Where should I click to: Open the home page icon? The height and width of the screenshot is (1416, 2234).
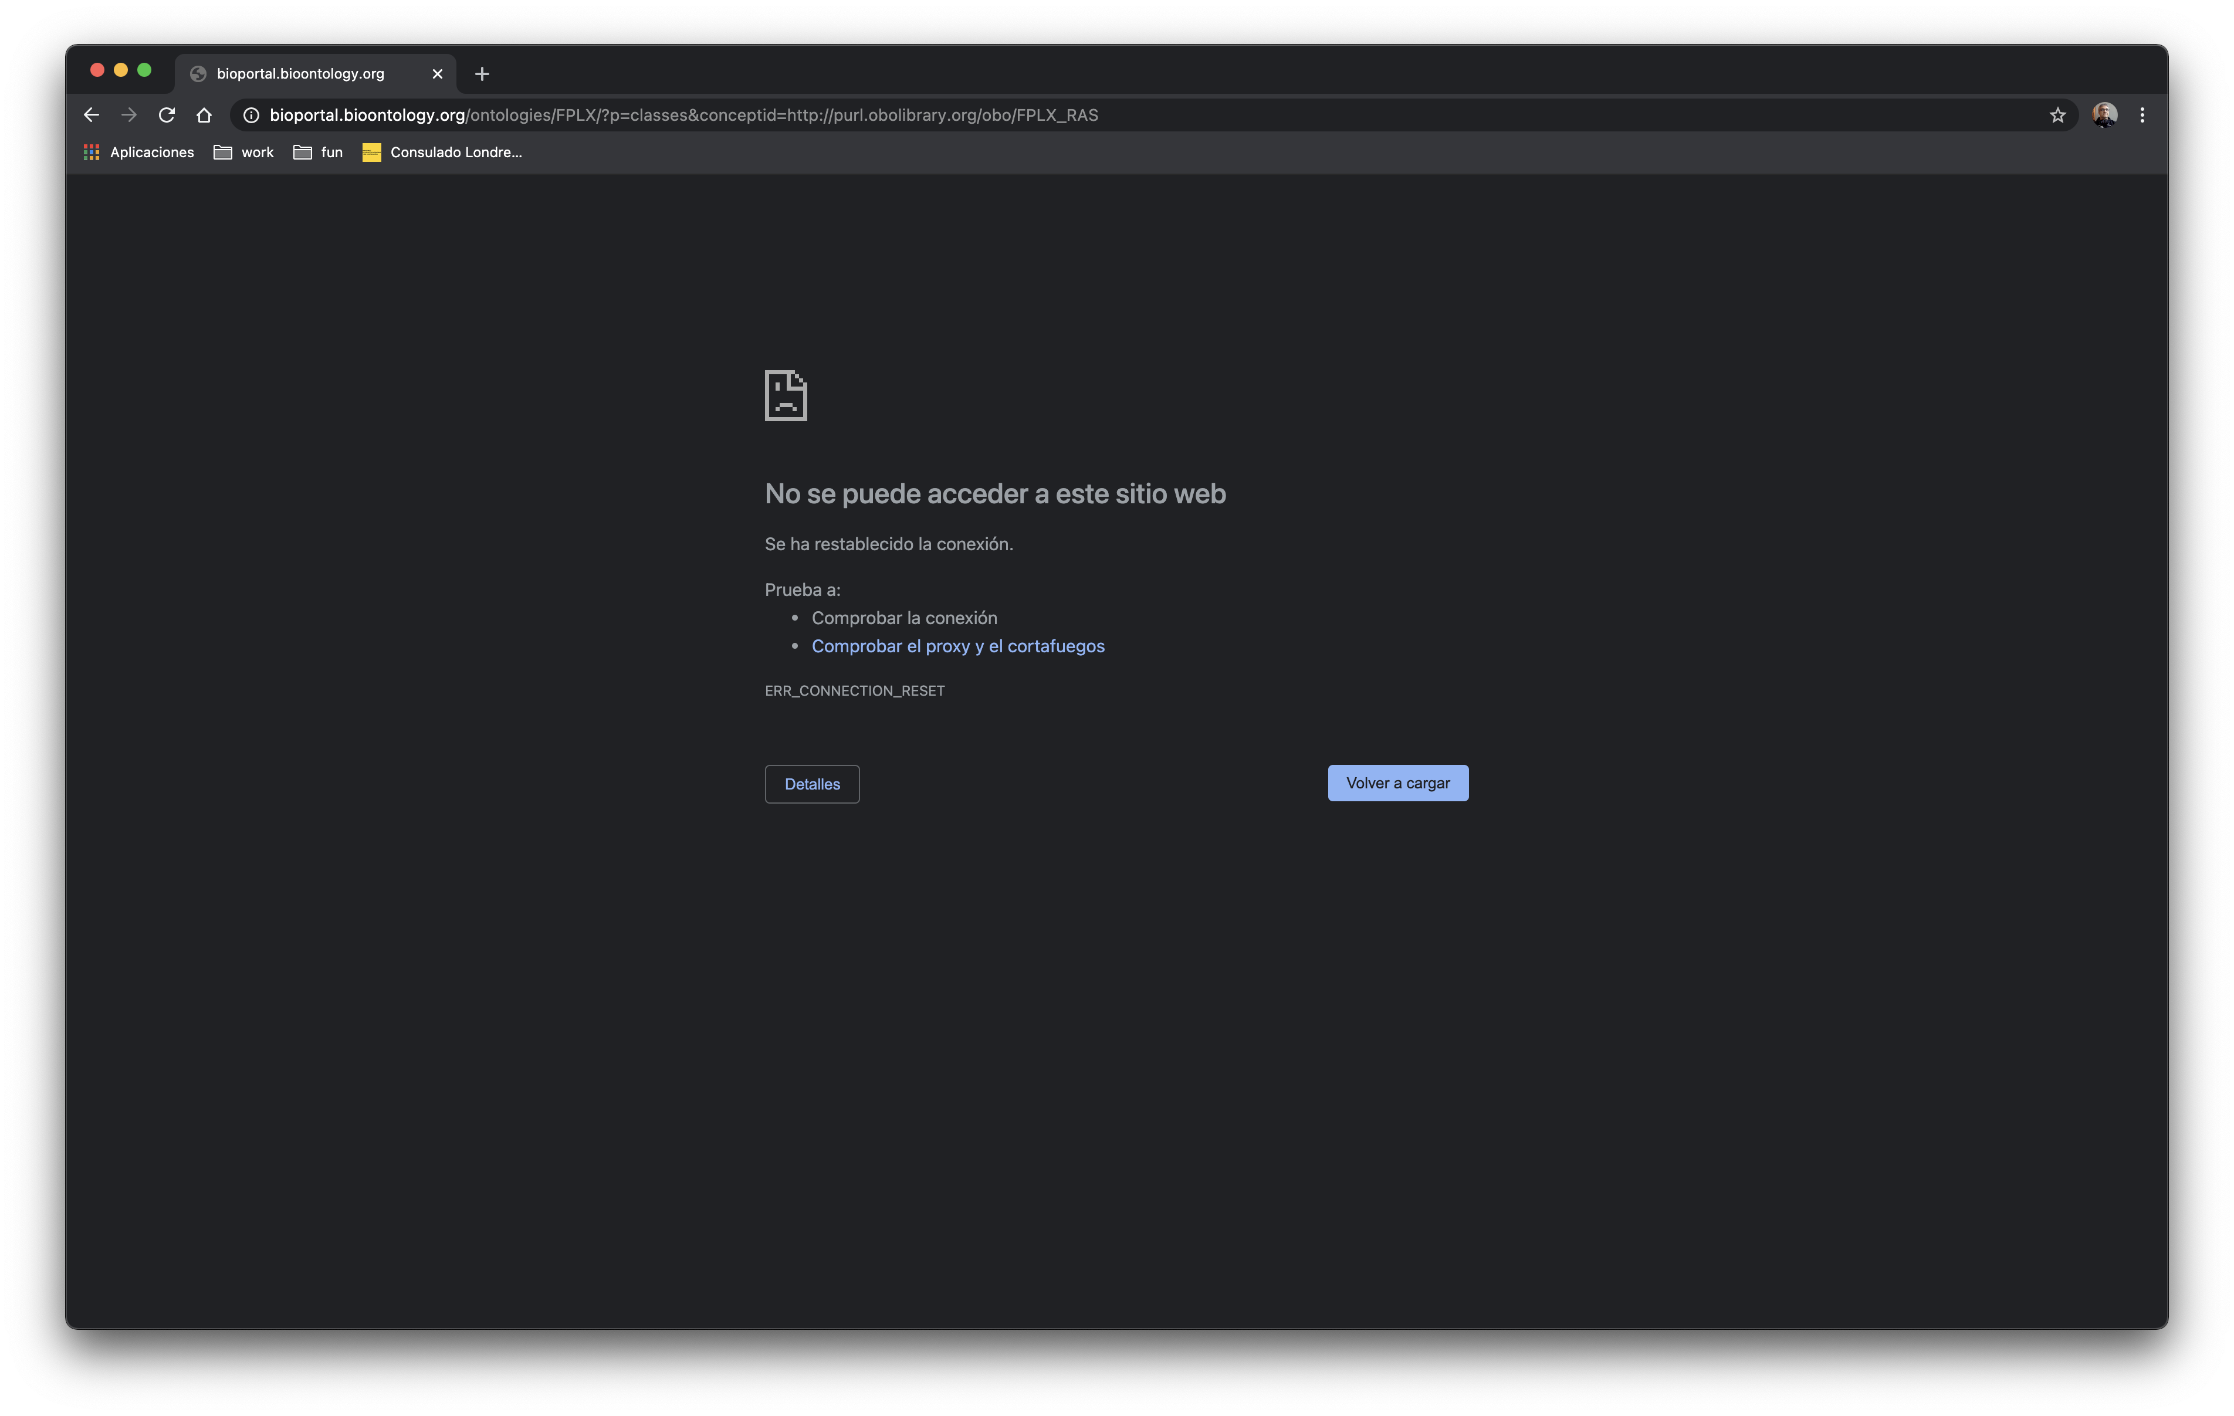(205, 114)
